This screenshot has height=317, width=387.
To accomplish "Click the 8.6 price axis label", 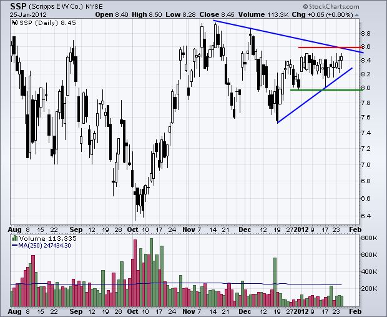I will coord(366,46).
